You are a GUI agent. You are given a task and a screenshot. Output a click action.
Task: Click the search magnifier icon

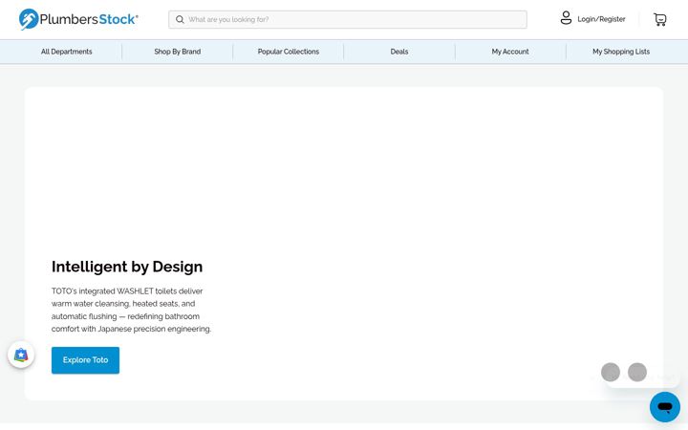tap(180, 19)
